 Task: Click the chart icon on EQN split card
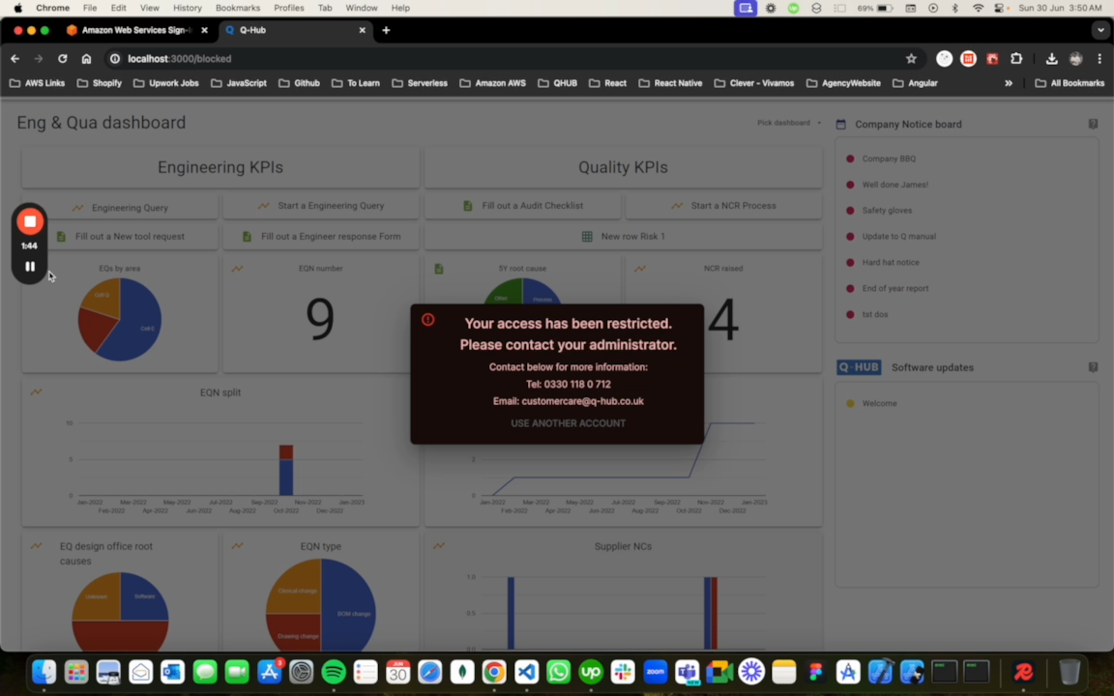point(36,392)
